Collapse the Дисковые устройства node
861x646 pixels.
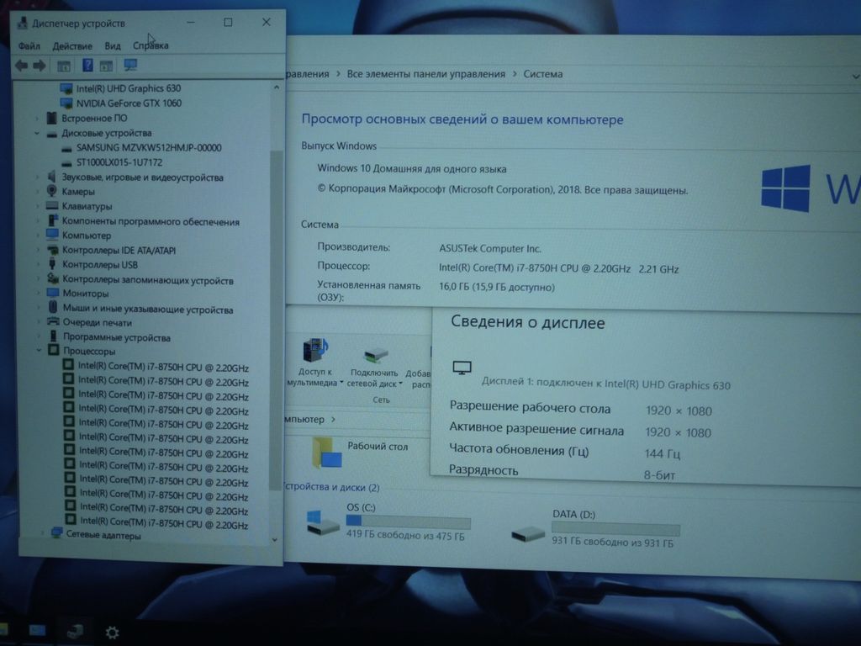pos(37,133)
